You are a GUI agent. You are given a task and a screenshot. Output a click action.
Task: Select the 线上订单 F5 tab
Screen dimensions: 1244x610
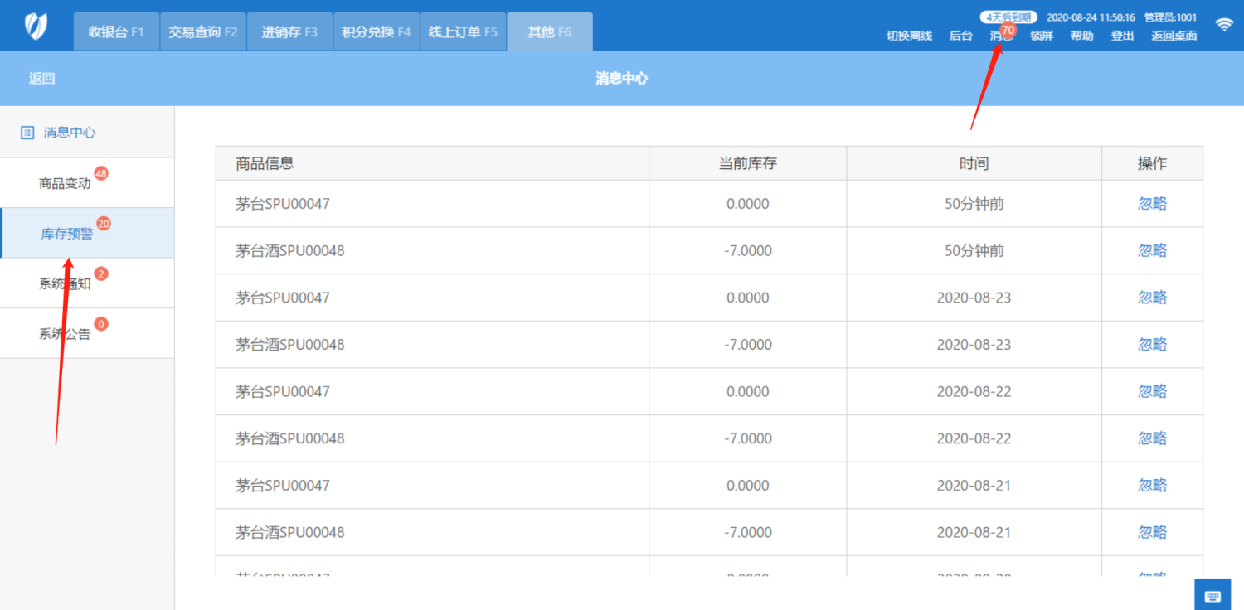click(x=463, y=31)
